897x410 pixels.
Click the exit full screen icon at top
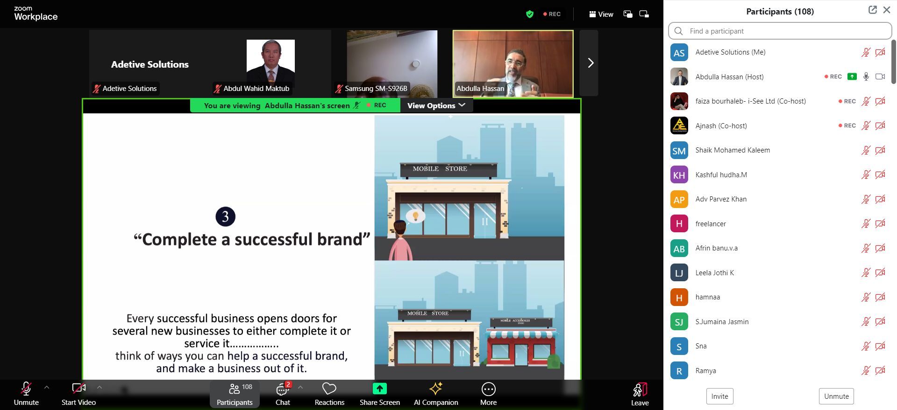pyautogui.click(x=644, y=14)
